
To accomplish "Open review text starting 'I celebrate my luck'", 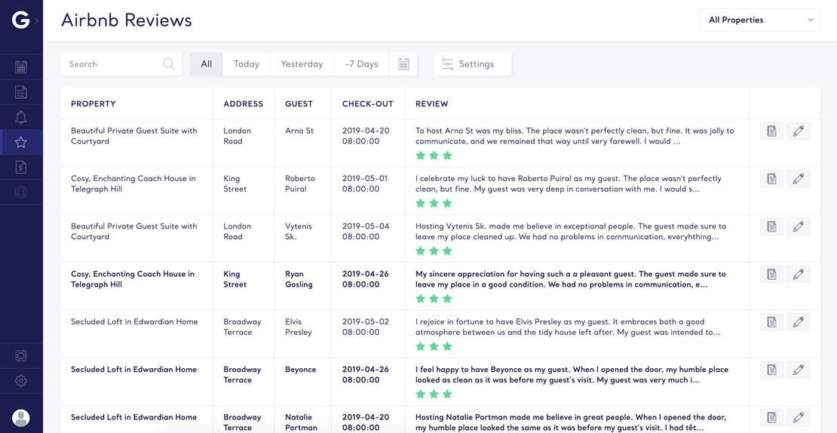I will click(x=569, y=183).
